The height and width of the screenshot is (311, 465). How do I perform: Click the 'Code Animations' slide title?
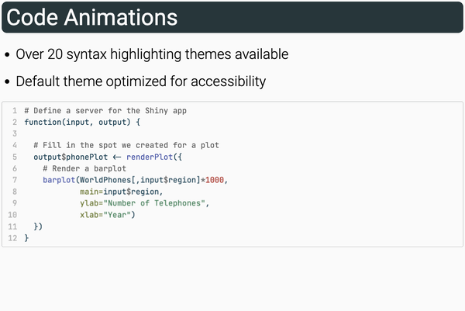point(91,17)
